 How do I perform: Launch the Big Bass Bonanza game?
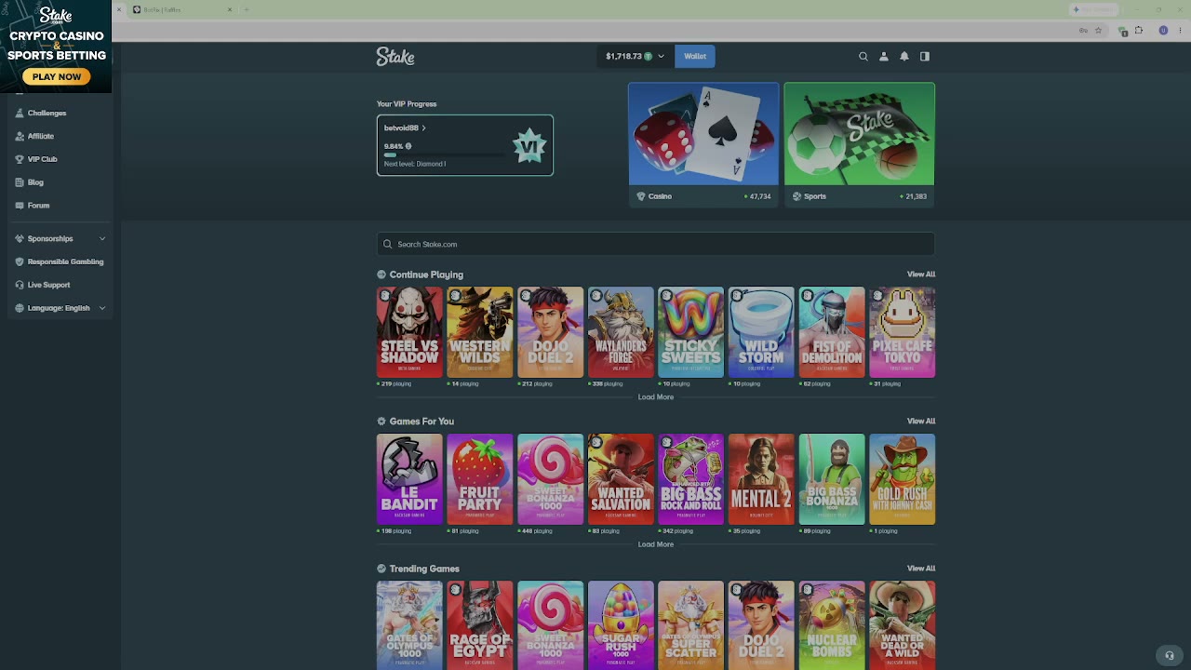832,479
